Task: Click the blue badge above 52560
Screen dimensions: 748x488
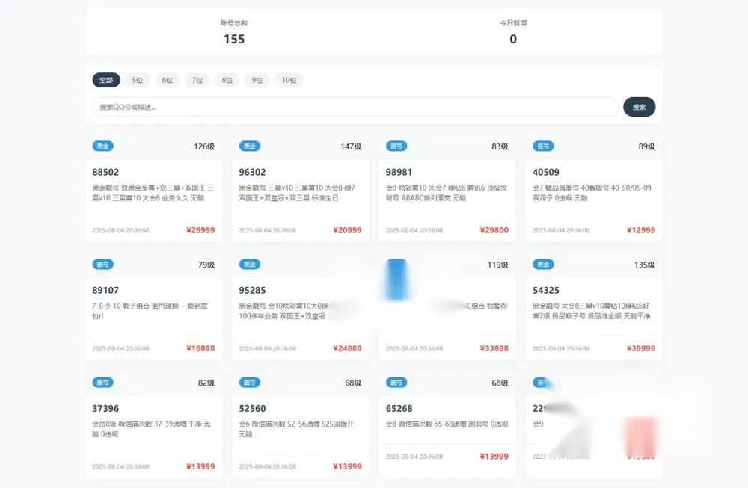Action: tap(250, 383)
